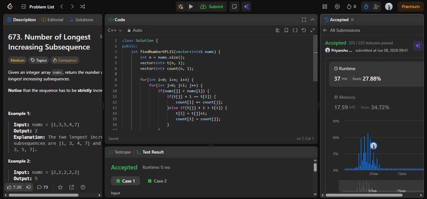Switch to the Editorial tab
This screenshot has width=427, height=199.
coord(52,20)
